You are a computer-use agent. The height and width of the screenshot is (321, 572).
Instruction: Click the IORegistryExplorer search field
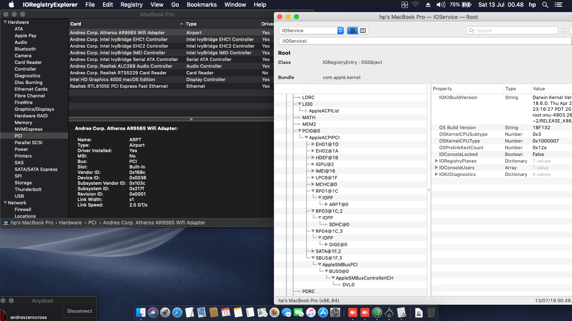point(512,31)
